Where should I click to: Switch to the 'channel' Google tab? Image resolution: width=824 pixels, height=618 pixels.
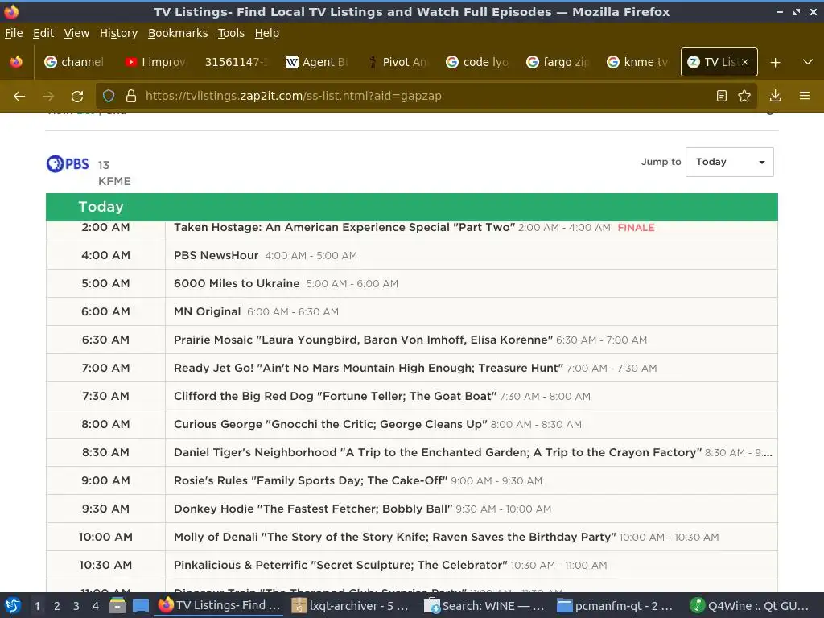[75, 62]
